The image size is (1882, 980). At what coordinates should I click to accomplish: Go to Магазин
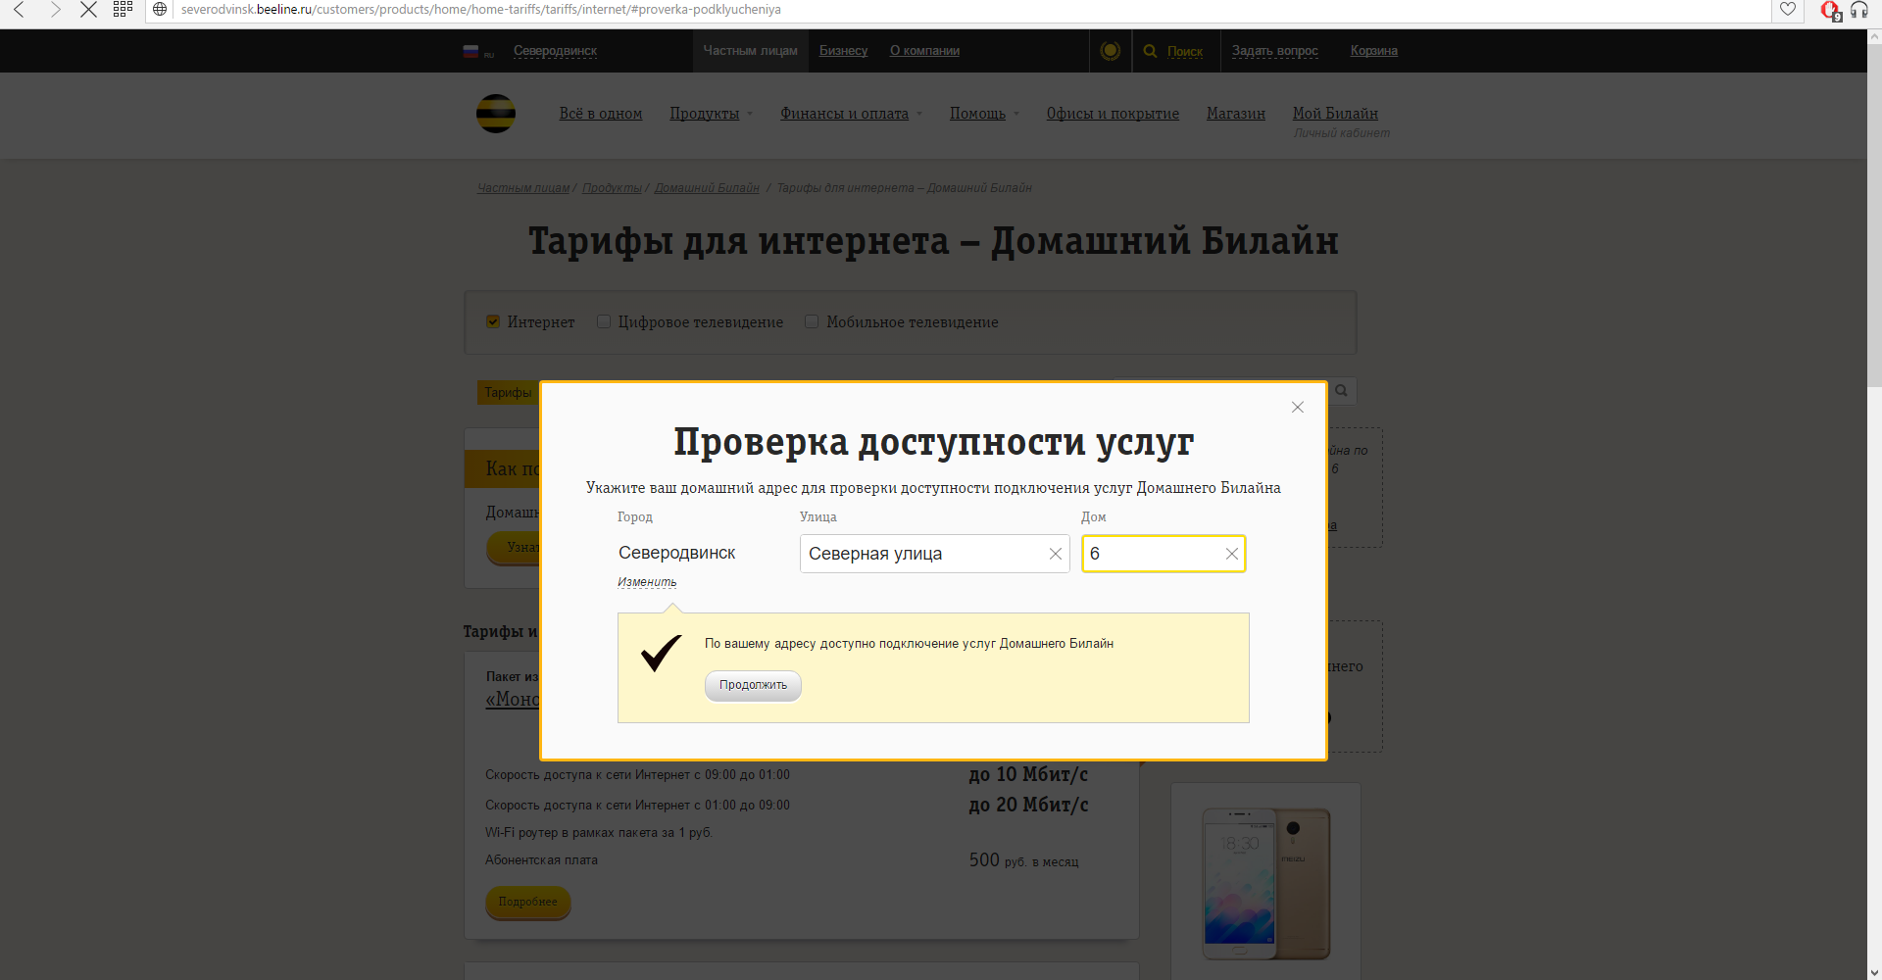pos(1236,114)
